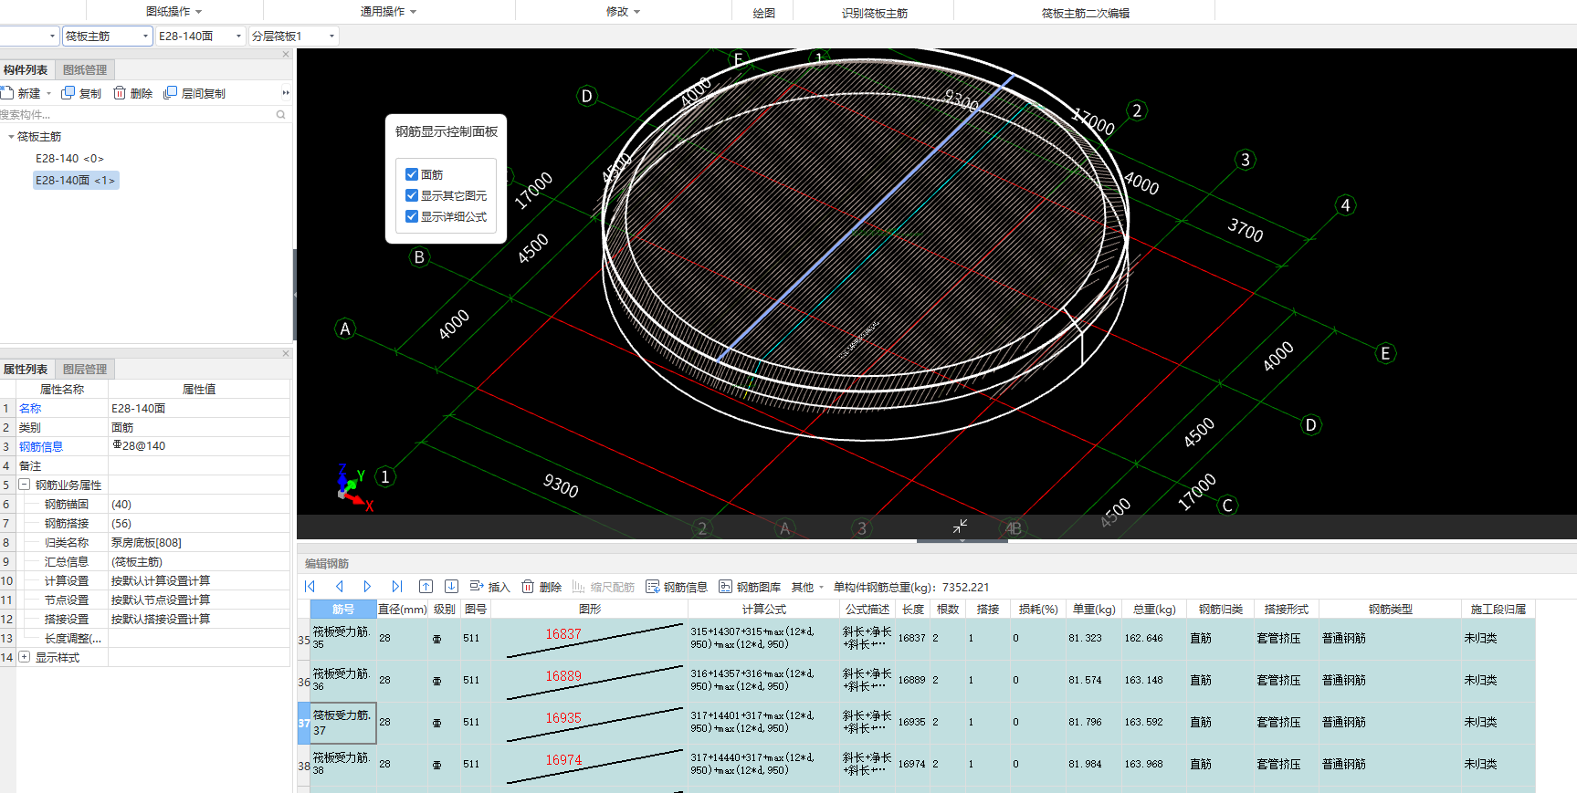Click search icon in component search box

tap(280, 115)
